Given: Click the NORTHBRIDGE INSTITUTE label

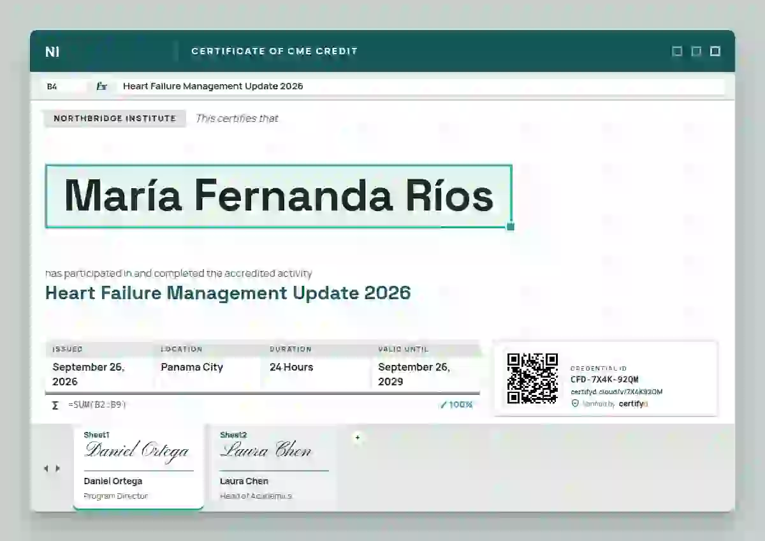Looking at the screenshot, I should click(x=115, y=119).
